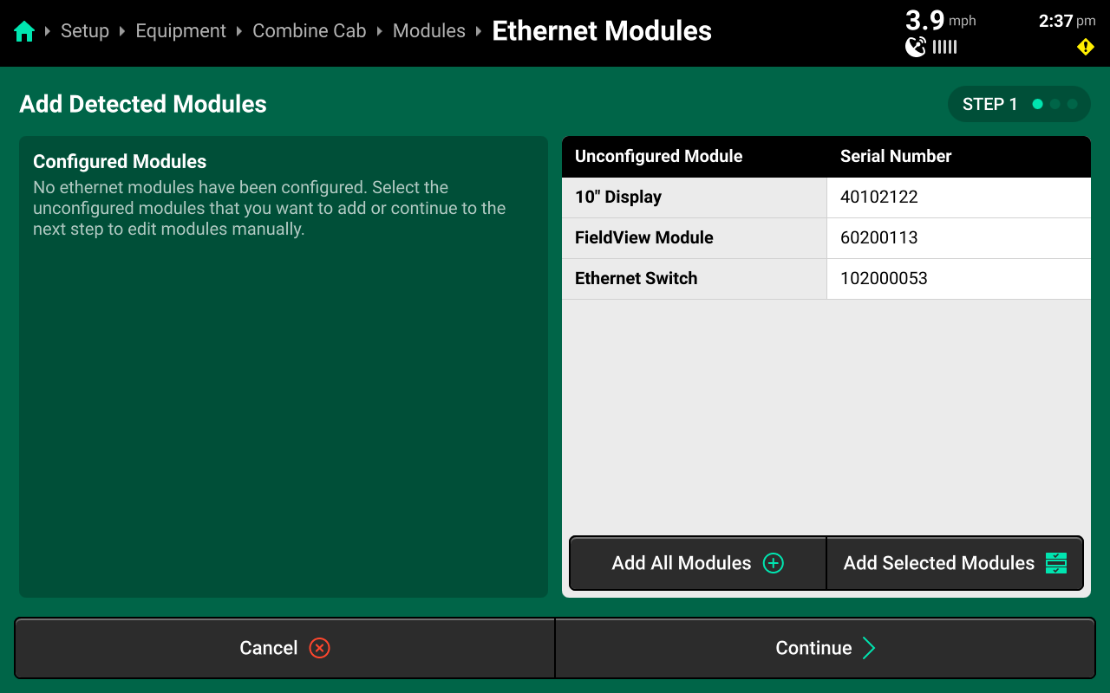
Task: Choose the Ethernet Switch module row
Action: [694, 279]
